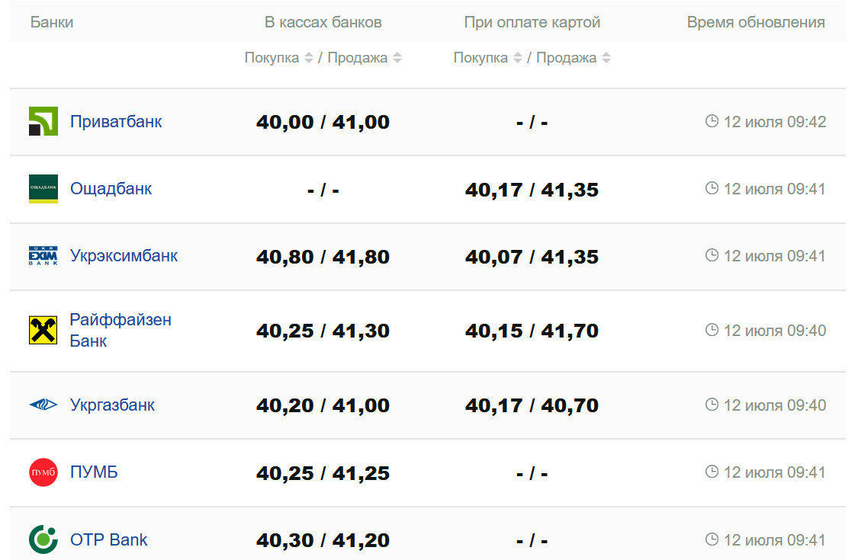
Task: Sort by cash desk Покупка rate
Action: pos(308,58)
